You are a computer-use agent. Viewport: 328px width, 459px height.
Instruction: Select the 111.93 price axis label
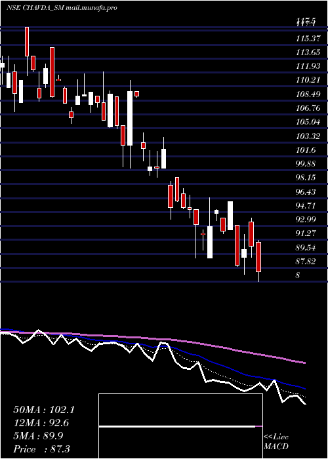307,66
